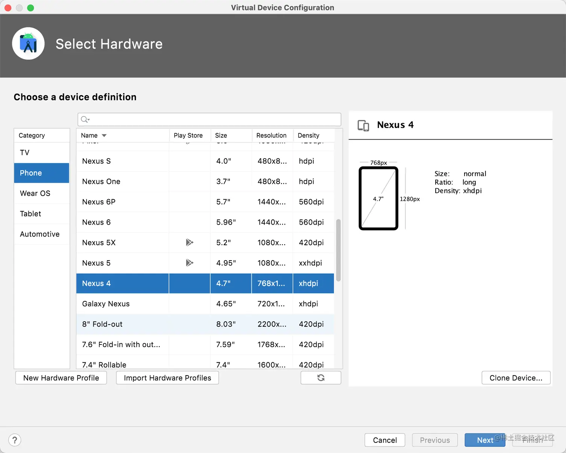Click New Hardware Profile button
566x453 pixels.
[61, 378]
